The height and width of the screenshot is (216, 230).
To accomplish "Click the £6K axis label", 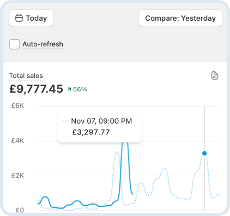I will click(x=17, y=106).
